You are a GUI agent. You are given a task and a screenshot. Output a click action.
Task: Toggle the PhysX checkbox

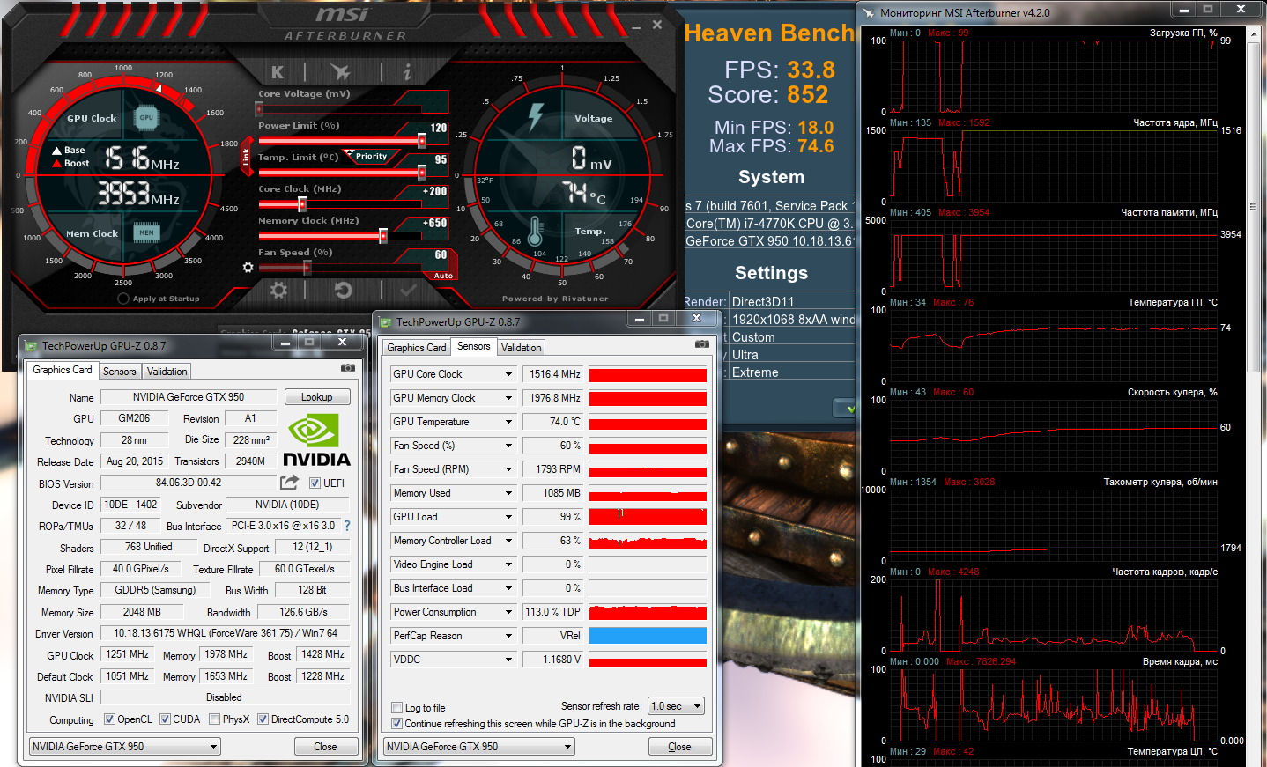[x=215, y=719]
